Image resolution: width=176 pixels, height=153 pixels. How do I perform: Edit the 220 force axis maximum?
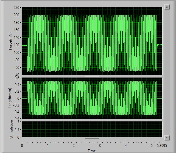pyautogui.click(x=16, y=8)
